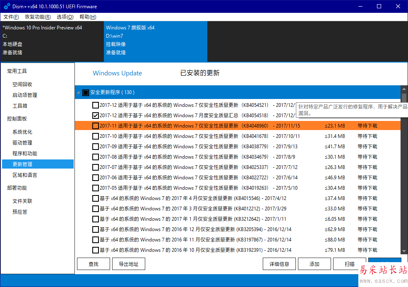408x287 pixels.
Task: Click the update list scrollbar thumb
Action: (404, 97)
